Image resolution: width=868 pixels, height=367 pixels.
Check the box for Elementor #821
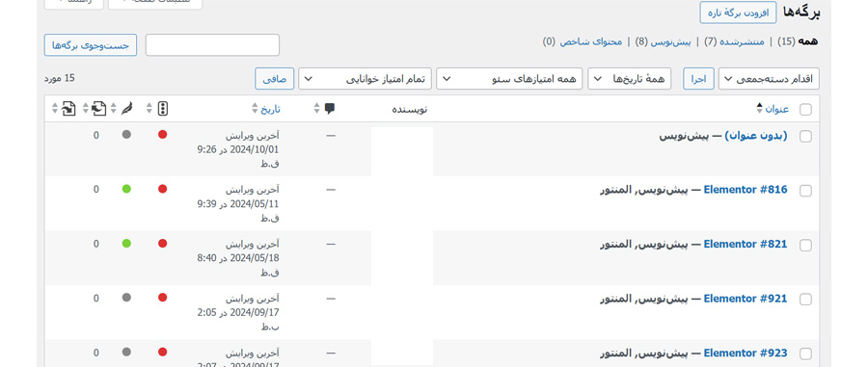[805, 246]
